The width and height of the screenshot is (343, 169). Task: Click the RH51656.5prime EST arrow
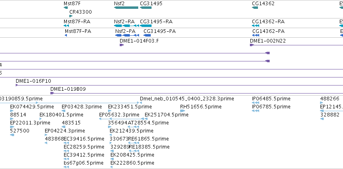point(183,111)
